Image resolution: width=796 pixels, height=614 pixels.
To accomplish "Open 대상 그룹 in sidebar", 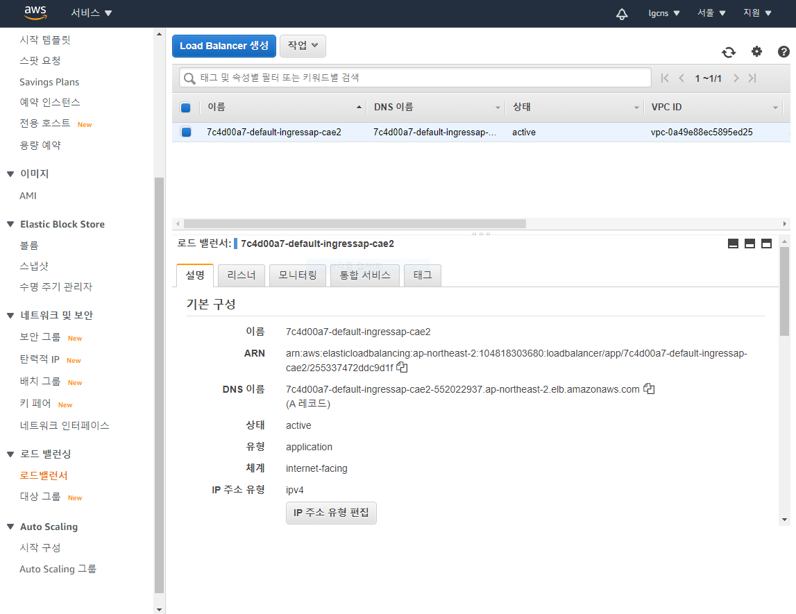I will pos(40,496).
